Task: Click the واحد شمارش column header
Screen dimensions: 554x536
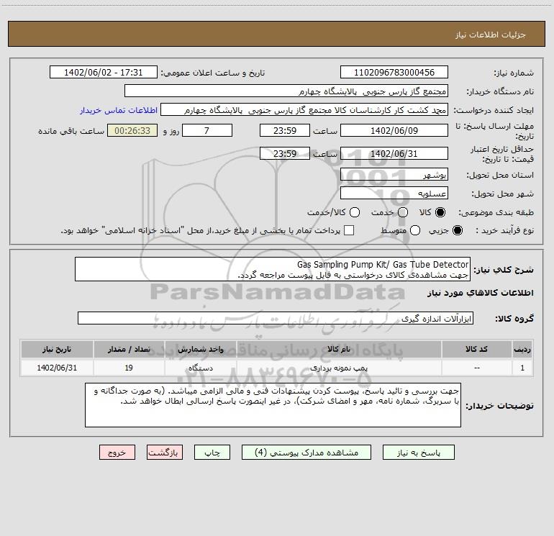Action: [200, 349]
